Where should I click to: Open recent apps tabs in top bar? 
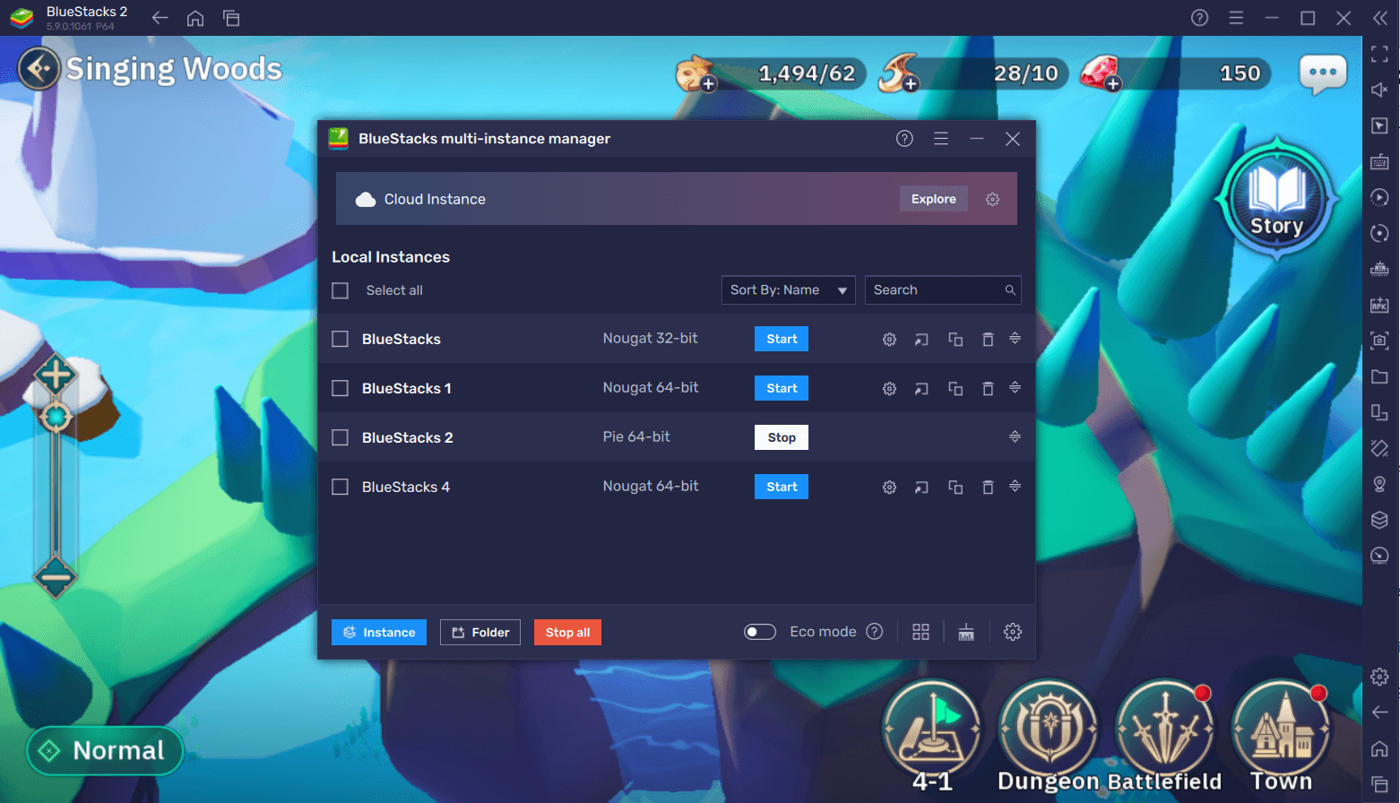231,18
